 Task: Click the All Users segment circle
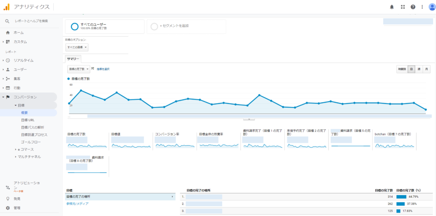click(75, 26)
